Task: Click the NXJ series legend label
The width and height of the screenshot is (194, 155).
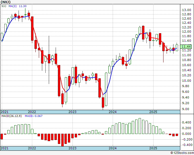Action: 4,6
